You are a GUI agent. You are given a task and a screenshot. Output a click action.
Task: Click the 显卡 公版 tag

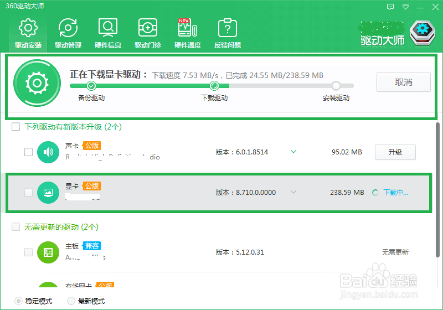pyautogui.click(x=92, y=186)
